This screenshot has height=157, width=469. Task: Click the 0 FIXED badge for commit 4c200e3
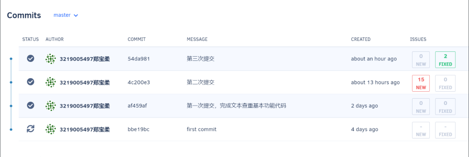(445, 83)
